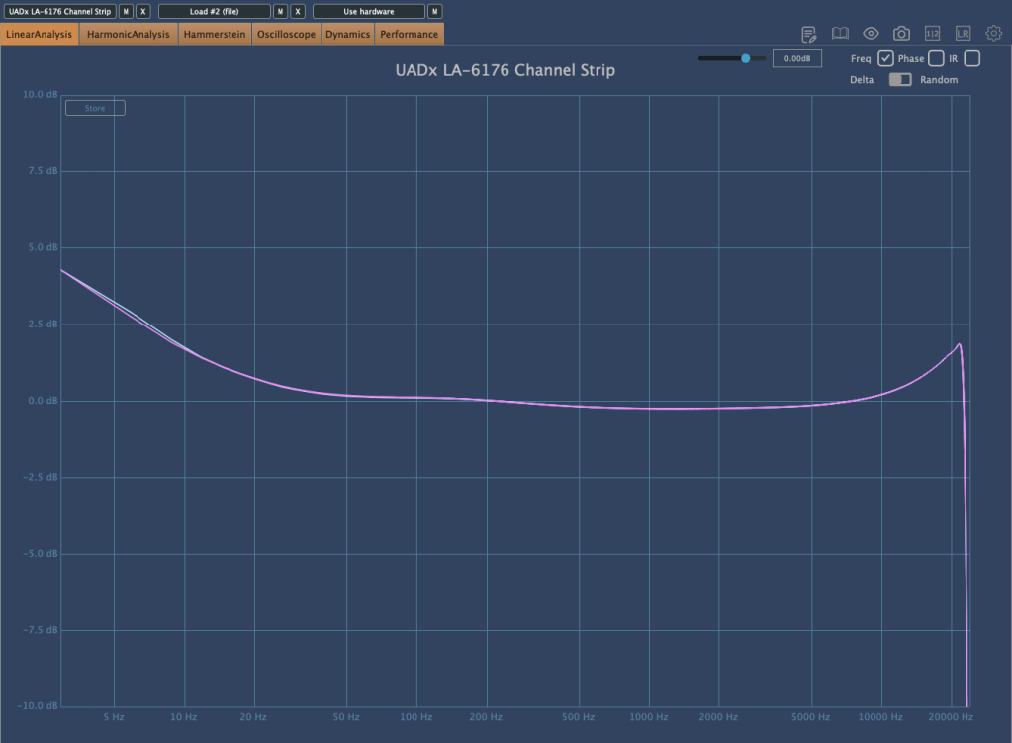Click M button beside Load #2 slot
The width and height of the screenshot is (1012, 743).
280,12
